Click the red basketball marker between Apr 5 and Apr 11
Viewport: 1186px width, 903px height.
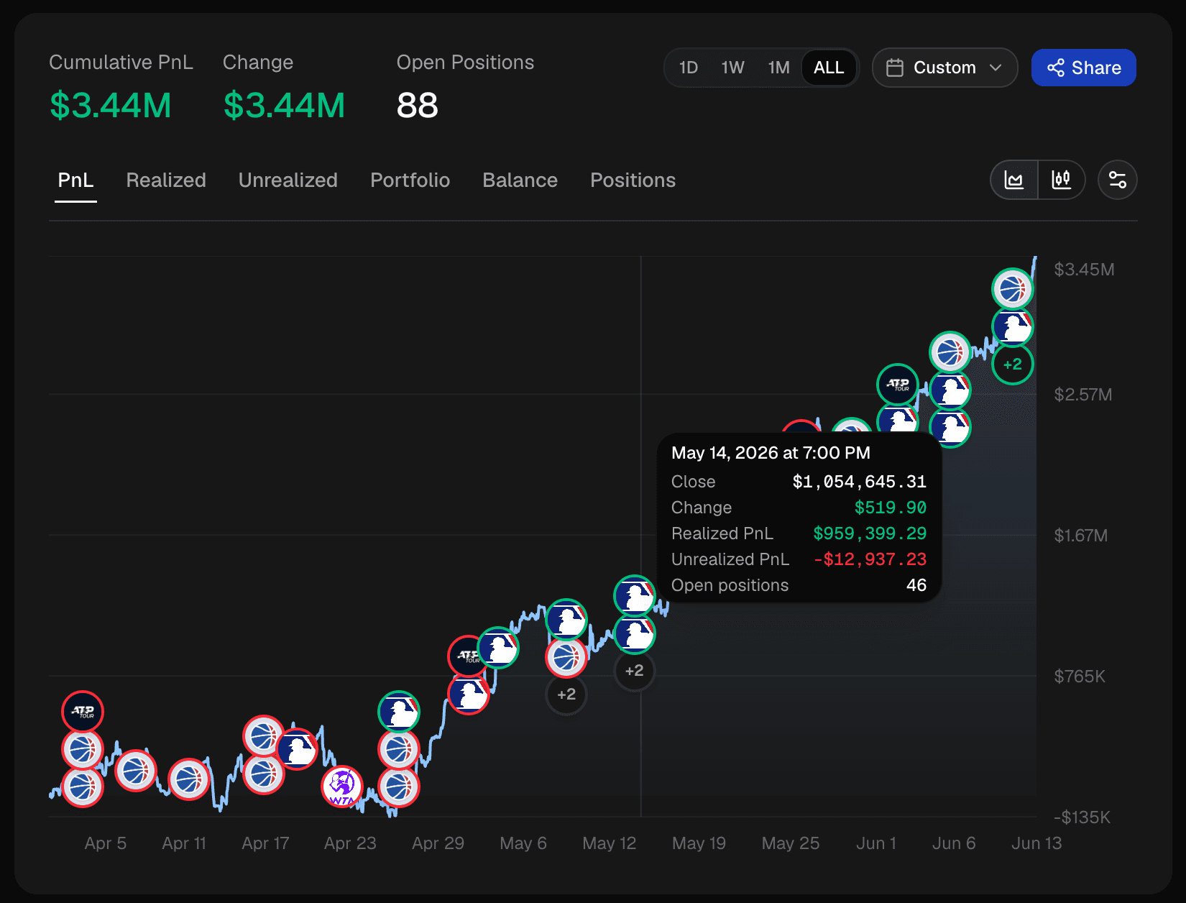(136, 771)
